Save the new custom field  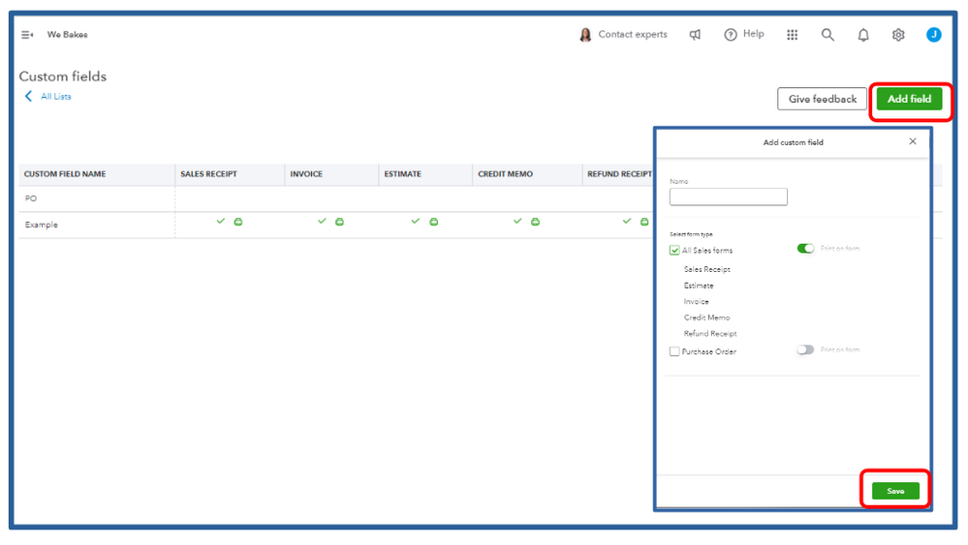pyautogui.click(x=895, y=491)
